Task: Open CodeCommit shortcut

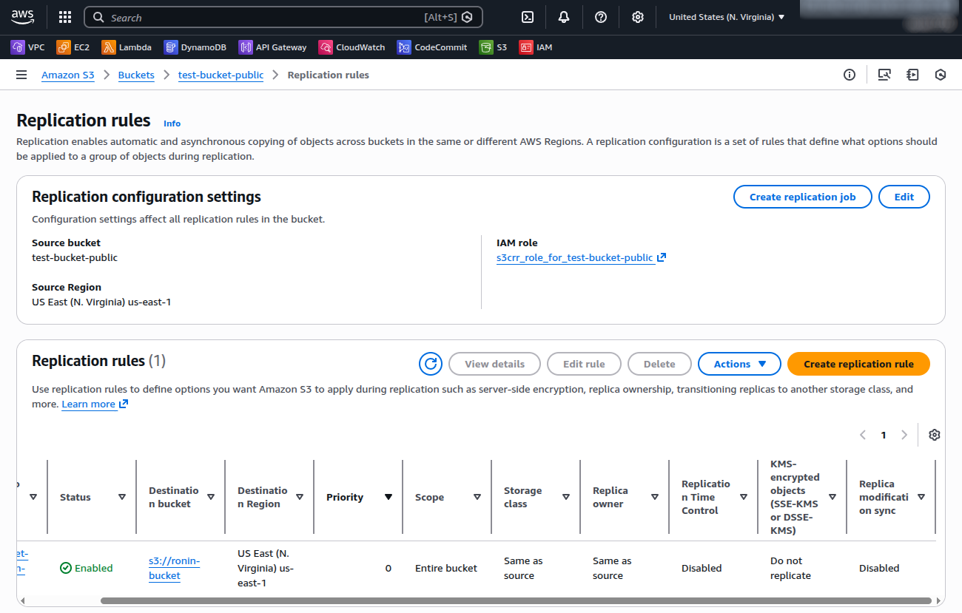Action: 432,47
